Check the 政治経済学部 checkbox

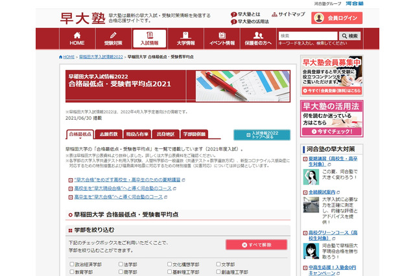tap(72, 264)
